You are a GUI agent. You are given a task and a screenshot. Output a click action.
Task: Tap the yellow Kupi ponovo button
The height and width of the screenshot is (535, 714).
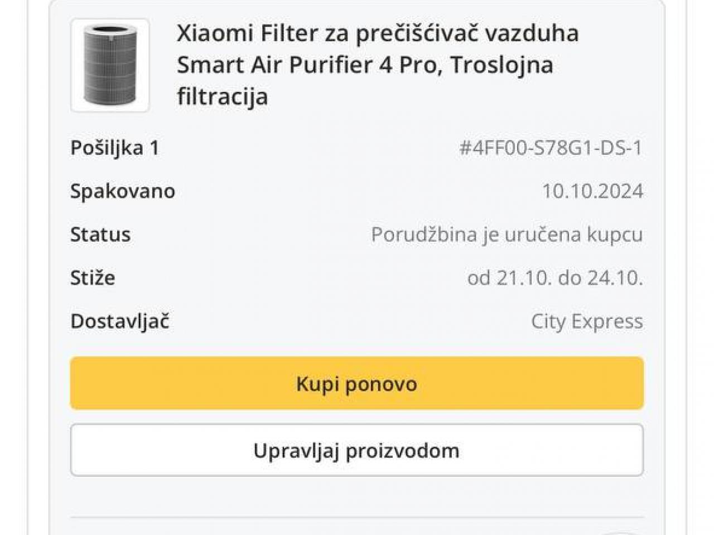357,383
